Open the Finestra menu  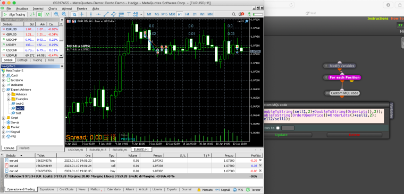pyautogui.click(x=82, y=8)
